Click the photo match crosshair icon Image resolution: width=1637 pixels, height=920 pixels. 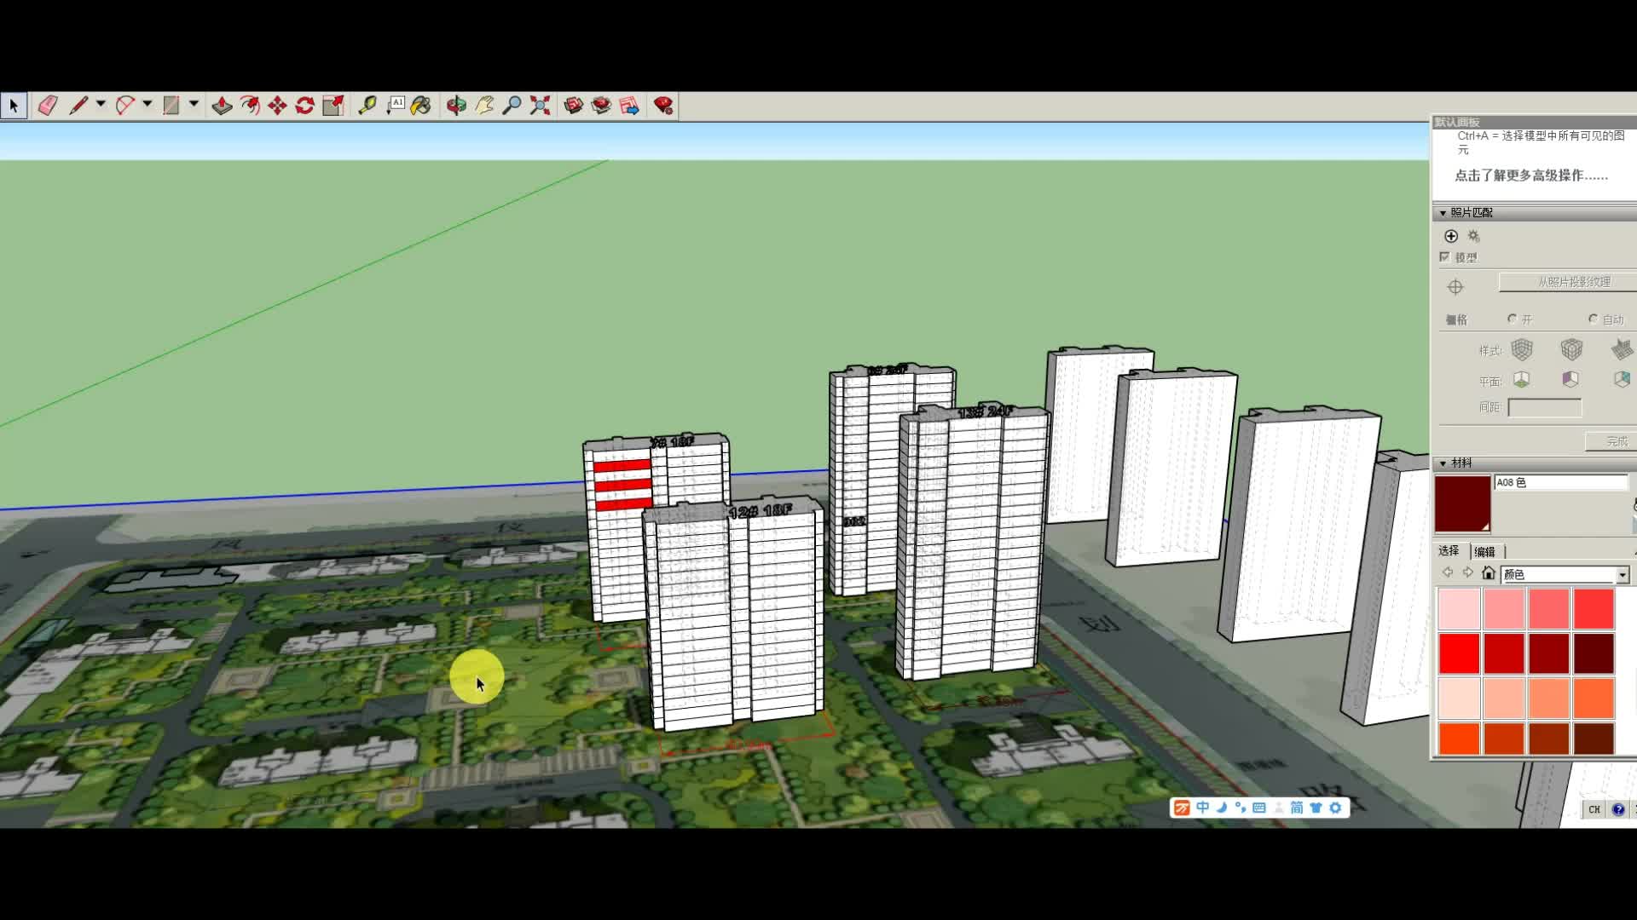1455,287
